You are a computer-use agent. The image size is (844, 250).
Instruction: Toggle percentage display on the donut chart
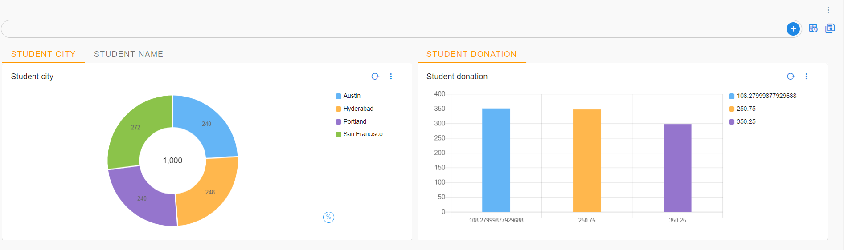[328, 217]
